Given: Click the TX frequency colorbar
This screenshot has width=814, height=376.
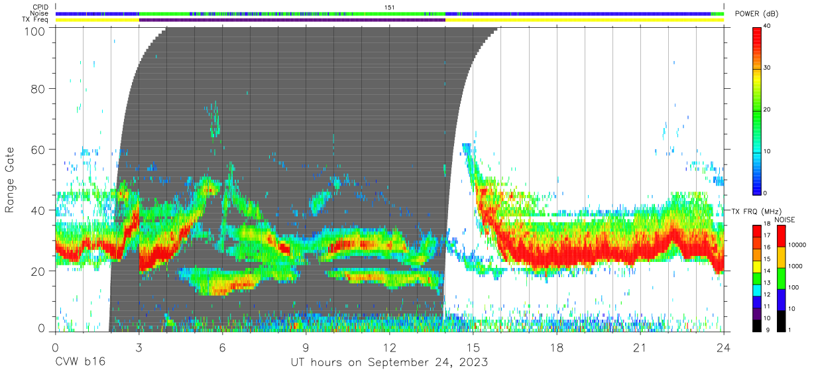Looking at the screenshot, I should 757,278.
